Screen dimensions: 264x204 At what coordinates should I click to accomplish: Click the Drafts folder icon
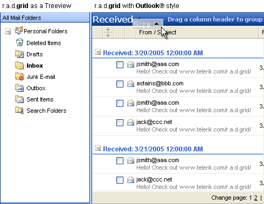tap(19, 54)
